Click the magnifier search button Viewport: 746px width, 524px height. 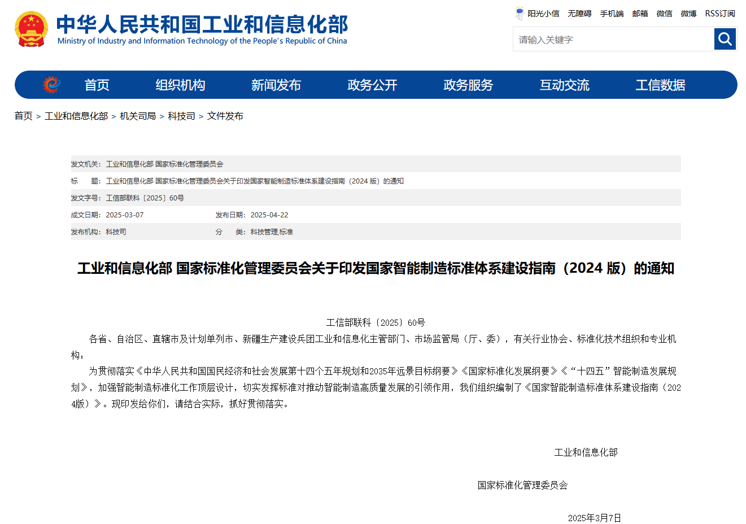[x=725, y=39]
